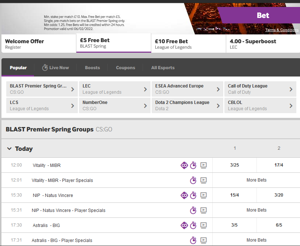Open the BLAST Premier Spring Groups tile arrow
Viewport: 300px width, 246px height.
(x=72, y=89)
